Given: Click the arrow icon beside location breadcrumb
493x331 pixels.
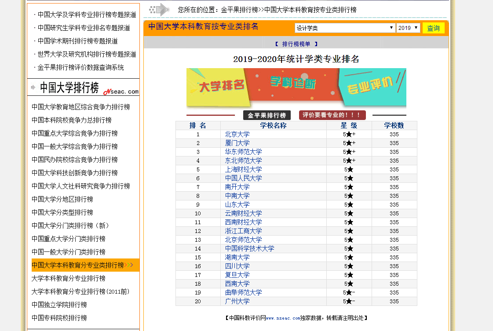Looking at the screenshot, I should pos(159,10).
